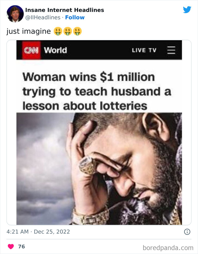Viewport: 198px width, 254px height.
Task: Open the Insane Internet Headlines display name
Action: 65,10
